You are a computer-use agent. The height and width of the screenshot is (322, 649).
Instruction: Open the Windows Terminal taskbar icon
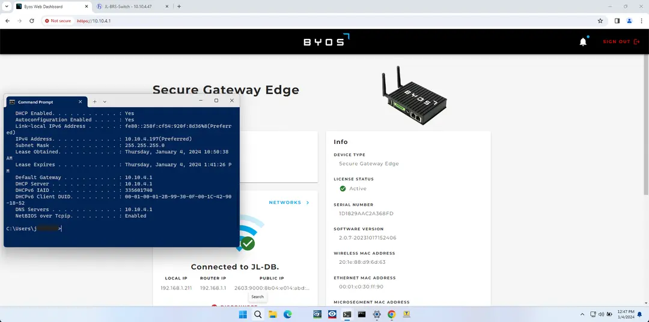347,315
